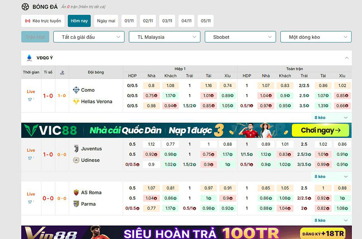Viewport: 362px width, 239px height.
Task: Click the Hellas Verona team crest
Action: click(76, 102)
